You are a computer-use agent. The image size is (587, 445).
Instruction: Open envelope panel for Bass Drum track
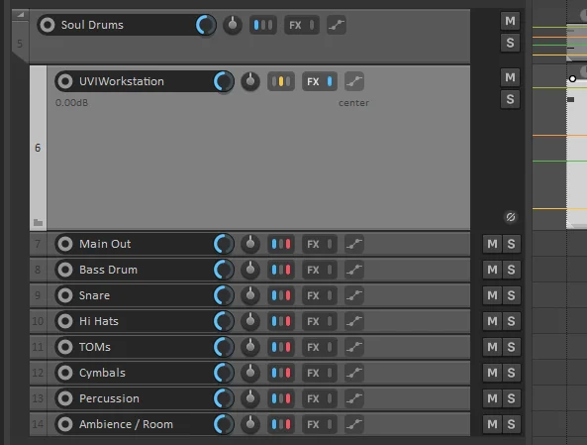[354, 270]
